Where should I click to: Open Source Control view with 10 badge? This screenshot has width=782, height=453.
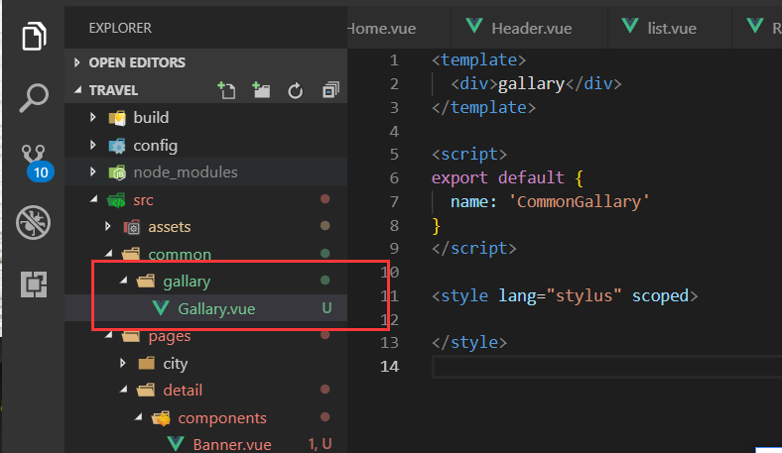point(37,163)
